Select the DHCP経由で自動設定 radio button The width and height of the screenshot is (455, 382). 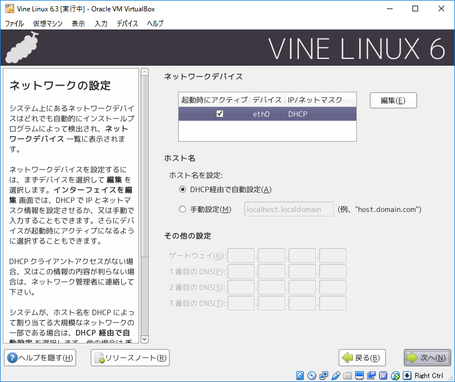pos(183,189)
